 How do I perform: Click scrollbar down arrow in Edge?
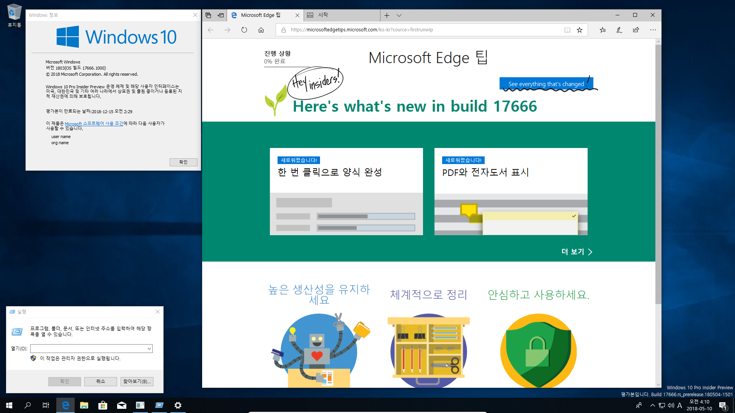click(658, 385)
